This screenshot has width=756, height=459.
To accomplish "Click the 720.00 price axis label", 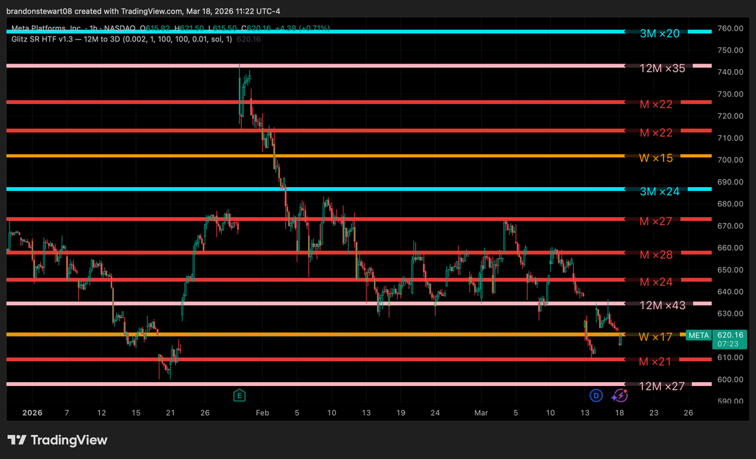I will point(731,116).
